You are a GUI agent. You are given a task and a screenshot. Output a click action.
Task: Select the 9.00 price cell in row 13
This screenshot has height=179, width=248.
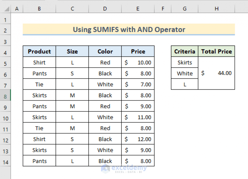tap(138, 150)
